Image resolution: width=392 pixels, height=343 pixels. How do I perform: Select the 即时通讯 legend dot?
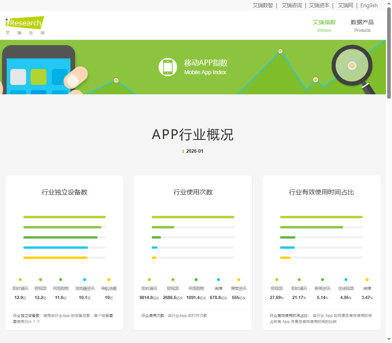pyautogui.click(x=20, y=279)
